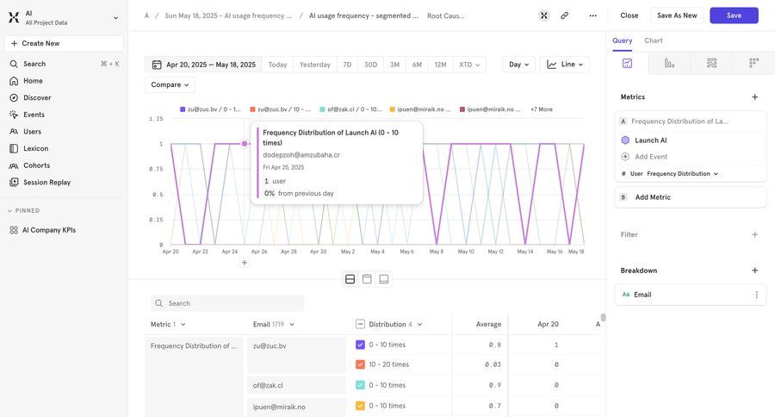The height and width of the screenshot is (417, 775).
Task: Uncheck of@zak.cl 0 - 10 times row
Action: pyautogui.click(x=360, y=385)
